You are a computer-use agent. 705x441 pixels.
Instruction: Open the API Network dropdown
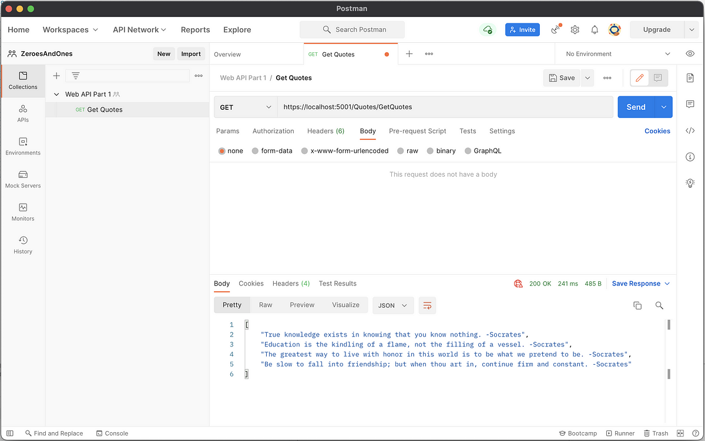[x=139, y=29]
